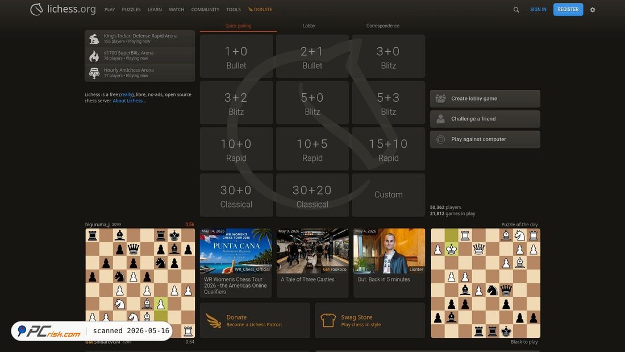Start a 10+5 Rapid game
Image resolution: width=625 pixels, height=352 pixels.
pos(312,149)
